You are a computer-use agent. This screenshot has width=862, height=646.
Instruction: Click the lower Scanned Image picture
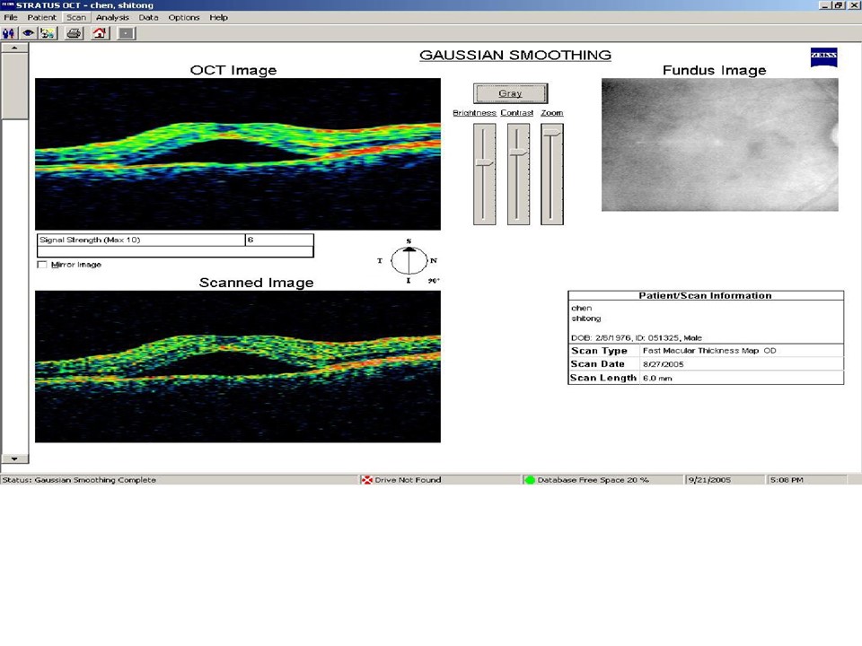point(238,366)
